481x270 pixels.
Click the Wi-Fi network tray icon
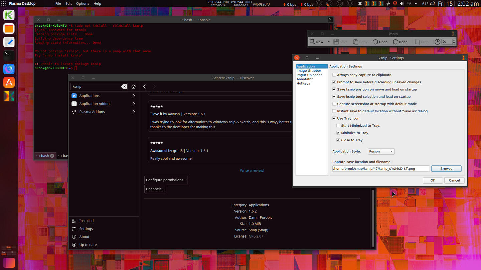(409, 4)
